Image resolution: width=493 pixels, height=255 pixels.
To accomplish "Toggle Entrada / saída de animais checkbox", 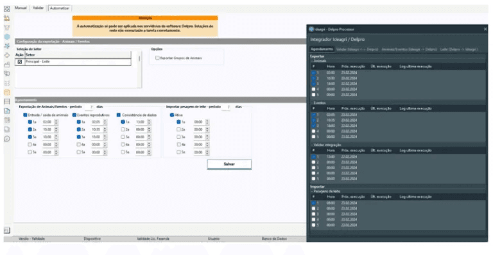I will pos(25,115).
